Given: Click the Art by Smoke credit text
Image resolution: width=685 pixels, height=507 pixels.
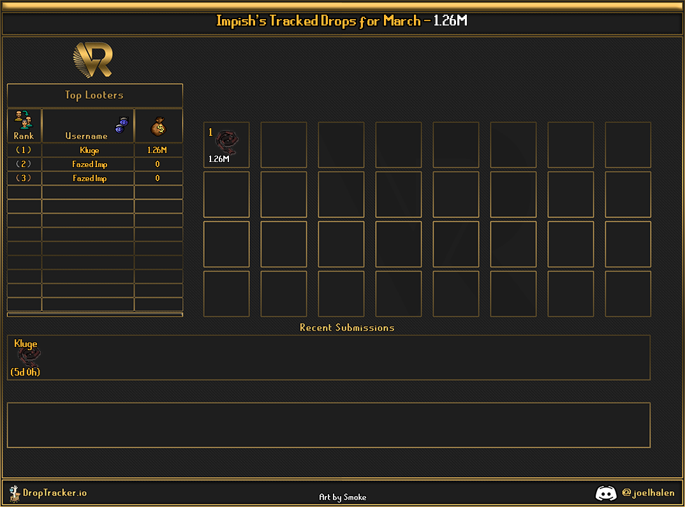Looking at the screenshot, I should click(342, 497).
